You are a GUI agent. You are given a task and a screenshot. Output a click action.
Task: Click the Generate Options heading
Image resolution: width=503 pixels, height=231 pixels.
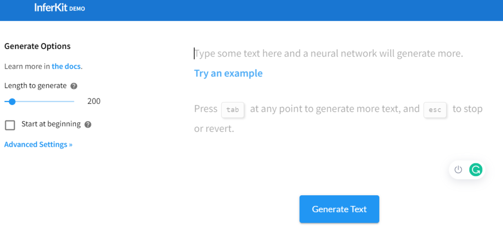[x=37, y=46]
